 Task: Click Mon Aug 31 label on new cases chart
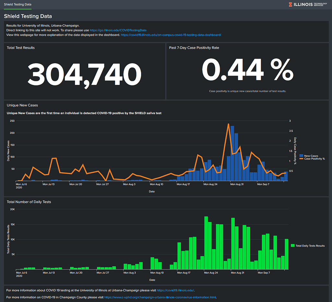(x=237, y=184)
